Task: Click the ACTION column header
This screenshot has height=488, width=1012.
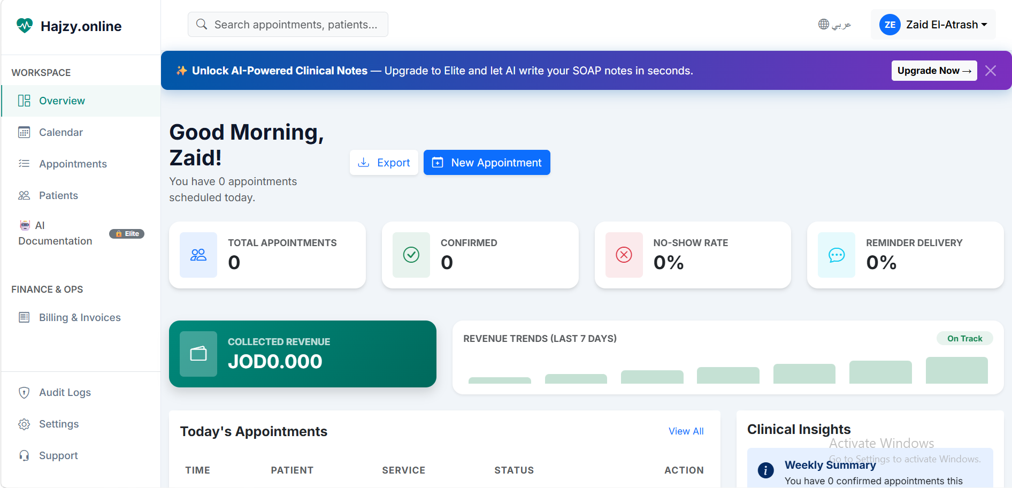Action: click(684, 470)
